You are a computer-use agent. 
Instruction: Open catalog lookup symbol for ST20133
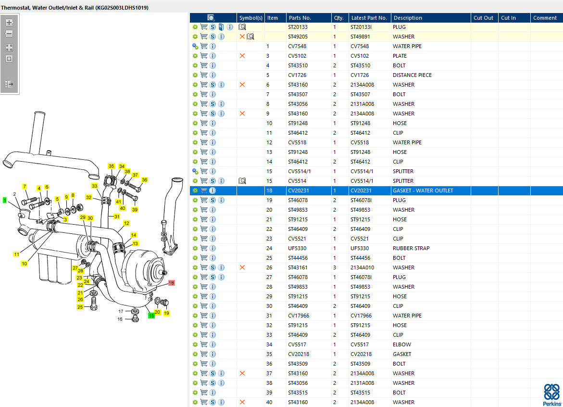(242, 27)
